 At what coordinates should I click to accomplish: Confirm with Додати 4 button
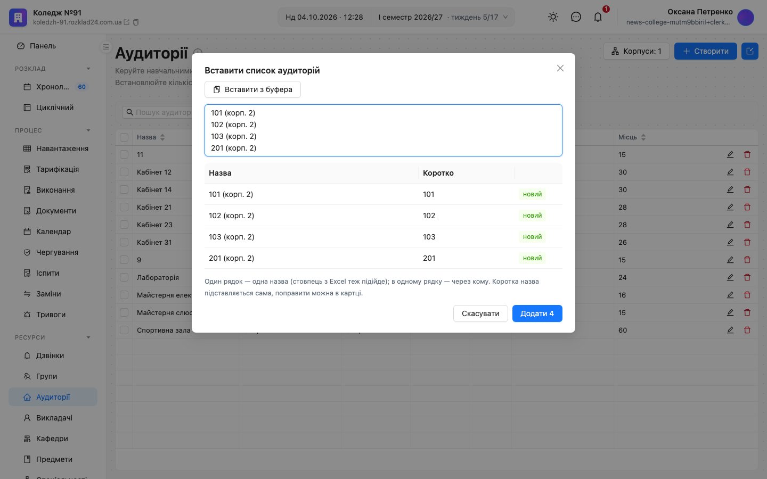[x=537, y=313]
